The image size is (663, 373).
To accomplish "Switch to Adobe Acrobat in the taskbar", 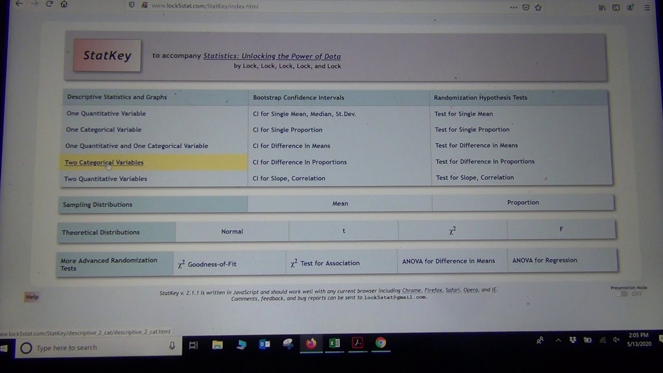I will coord(357,342).
